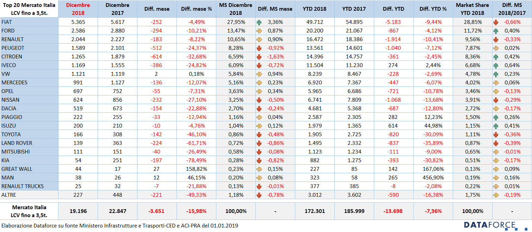Click the red down arrow in DACIA's Diff. MS mese cell

tap(259, 109)
